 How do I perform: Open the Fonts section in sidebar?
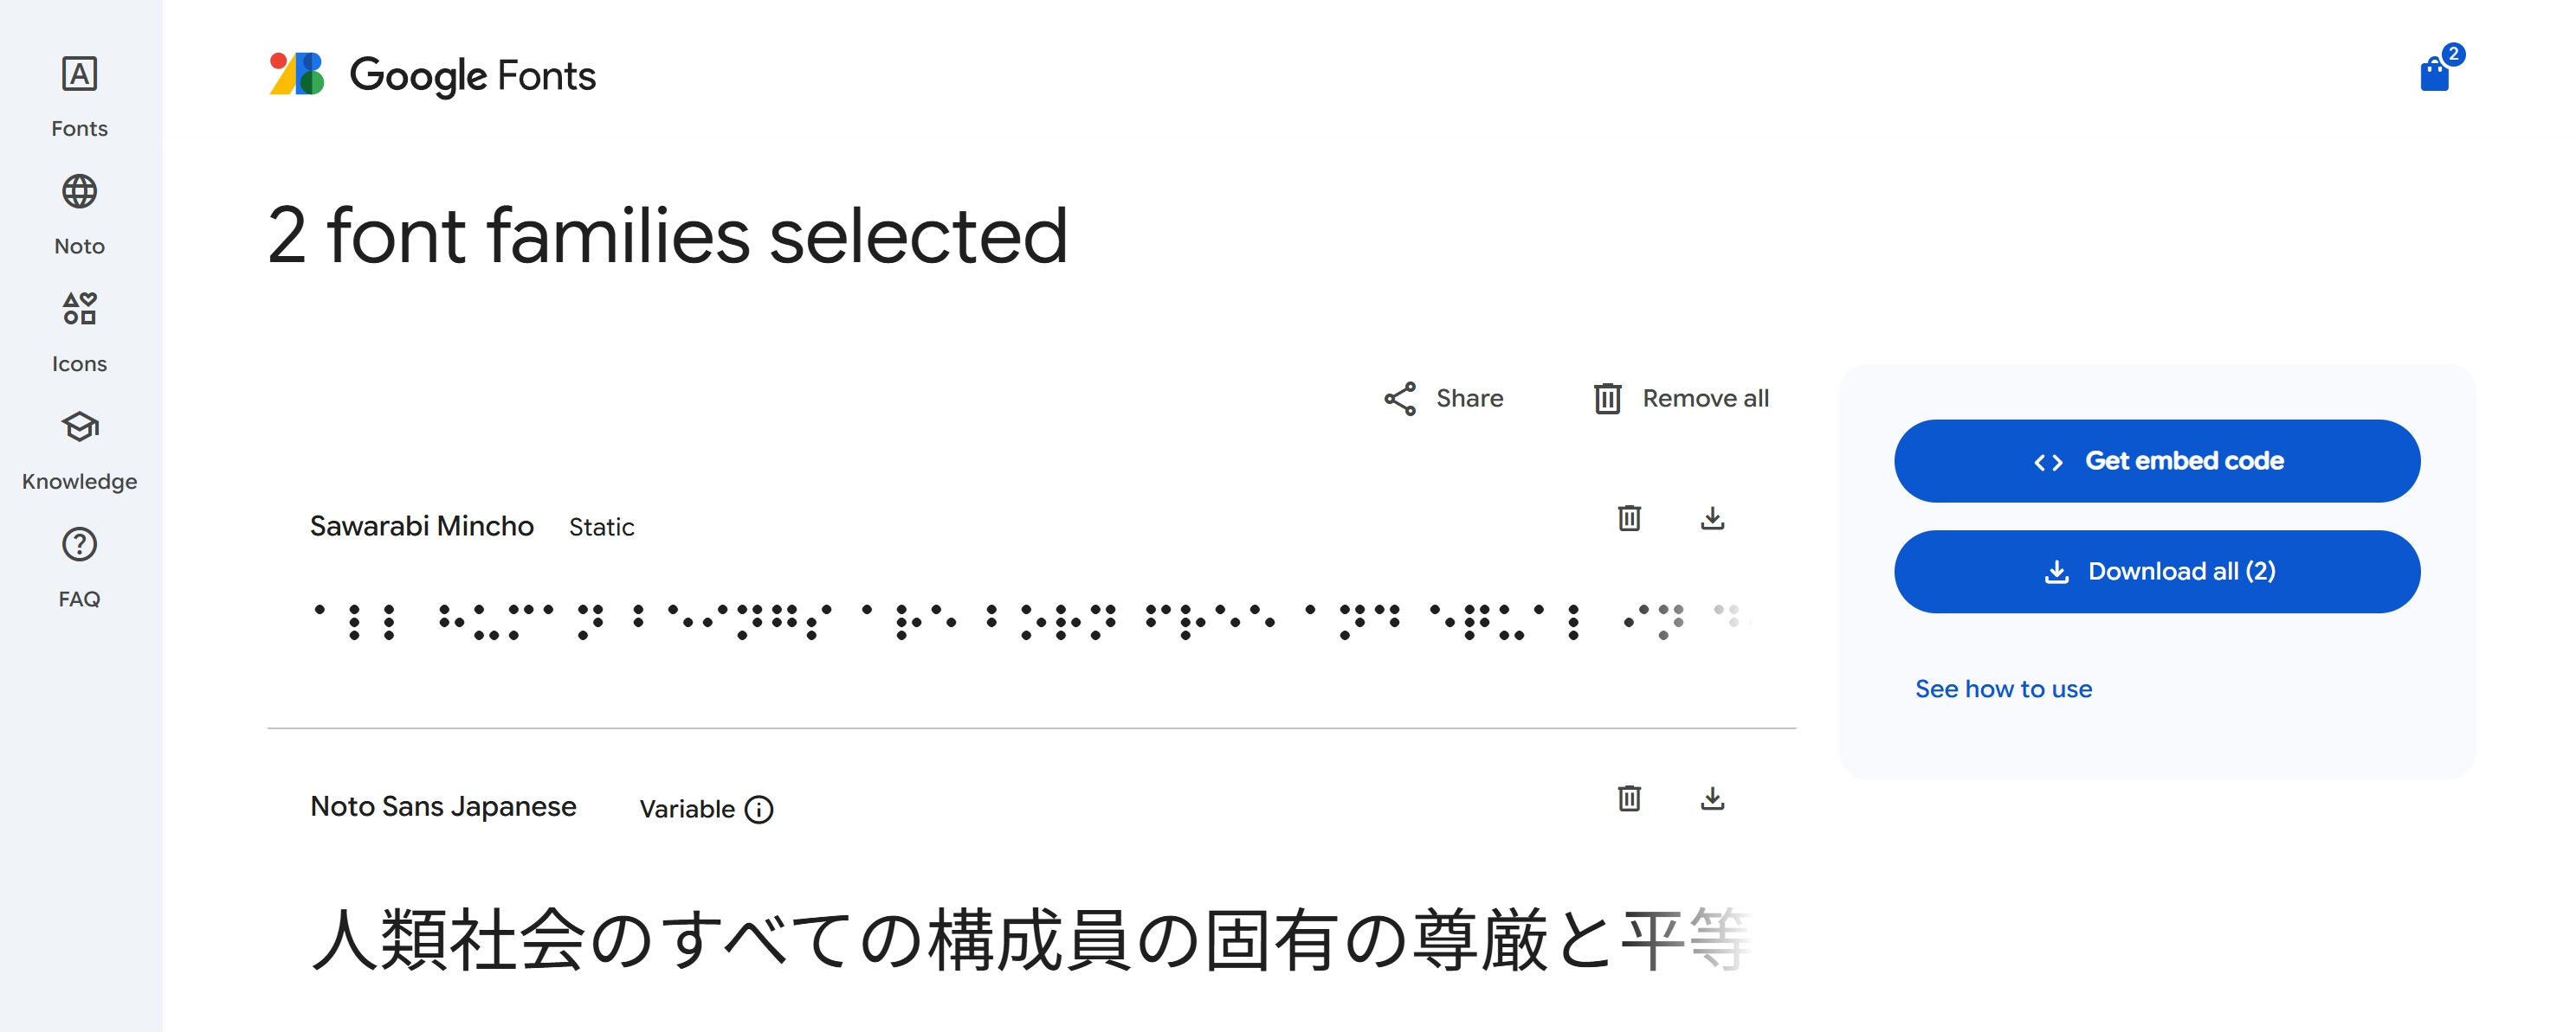[x=79, y=96]
